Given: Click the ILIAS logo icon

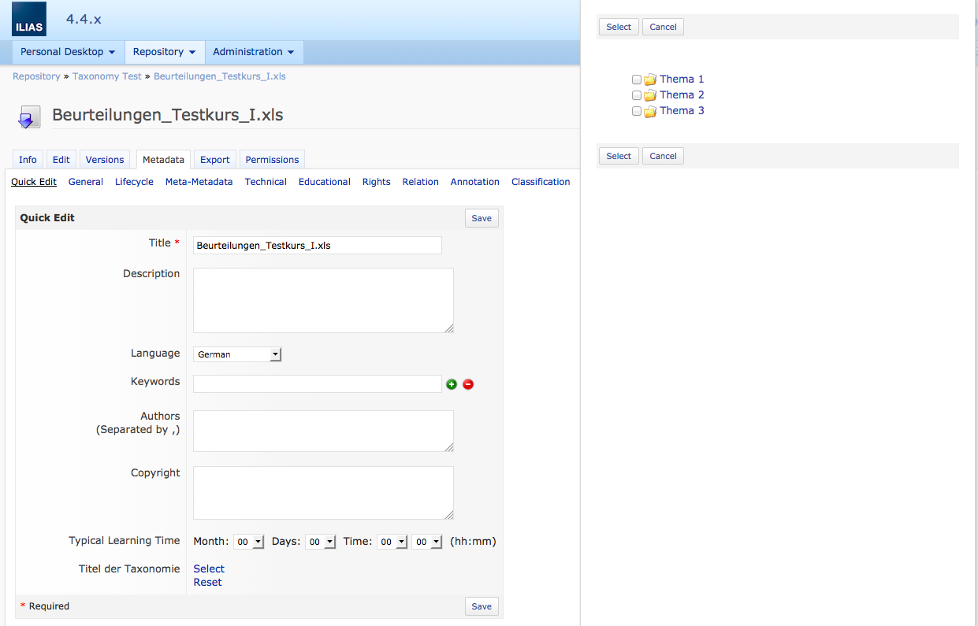Looking at the screenshot, I should (x=29, y=20).
